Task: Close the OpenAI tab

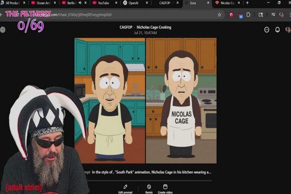Action: coord(147,3)
